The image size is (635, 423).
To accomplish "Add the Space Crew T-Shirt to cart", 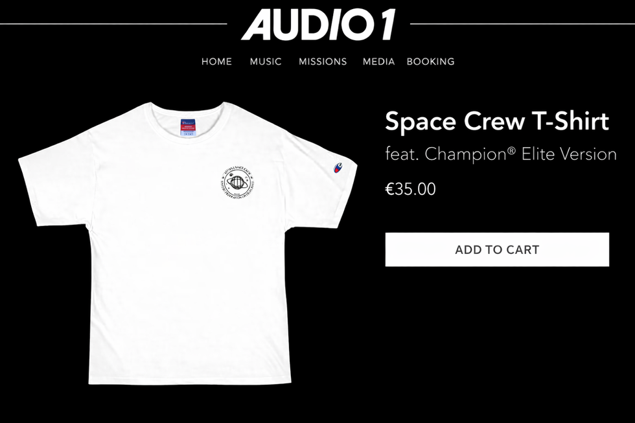I will tap(497, 249).
